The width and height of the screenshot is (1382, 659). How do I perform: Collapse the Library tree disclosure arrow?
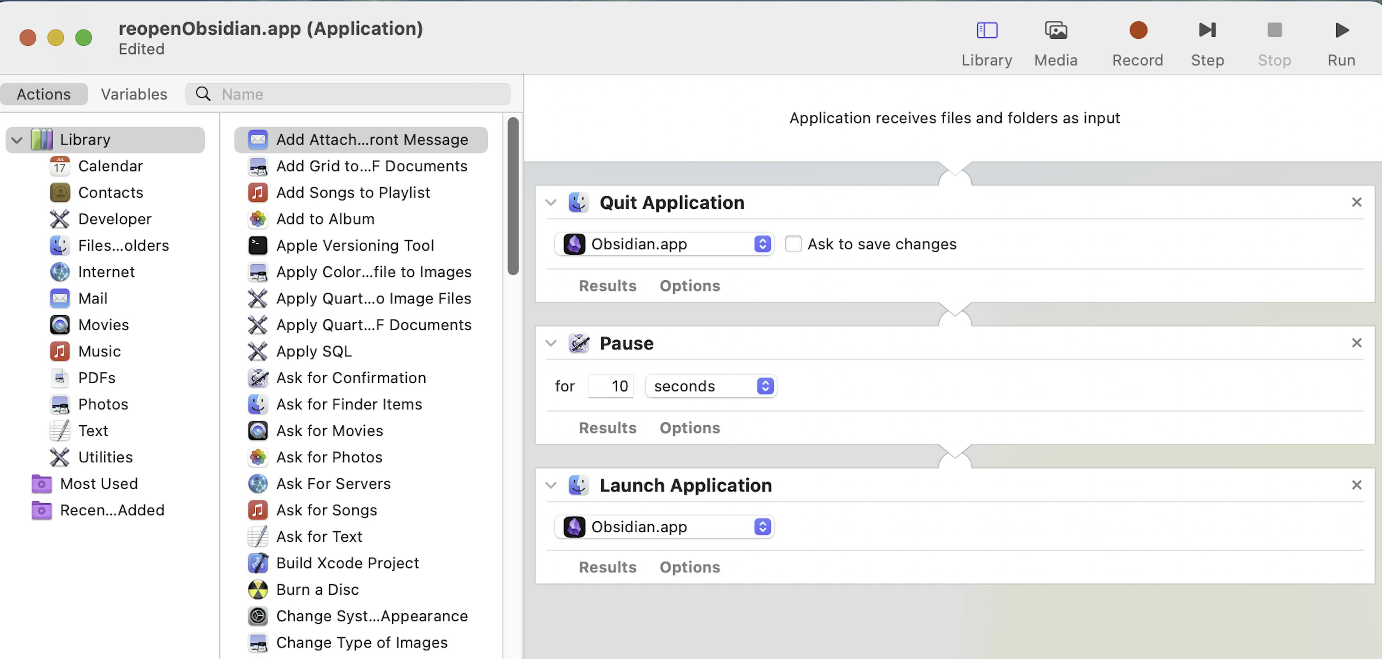[x=17, y=140]
